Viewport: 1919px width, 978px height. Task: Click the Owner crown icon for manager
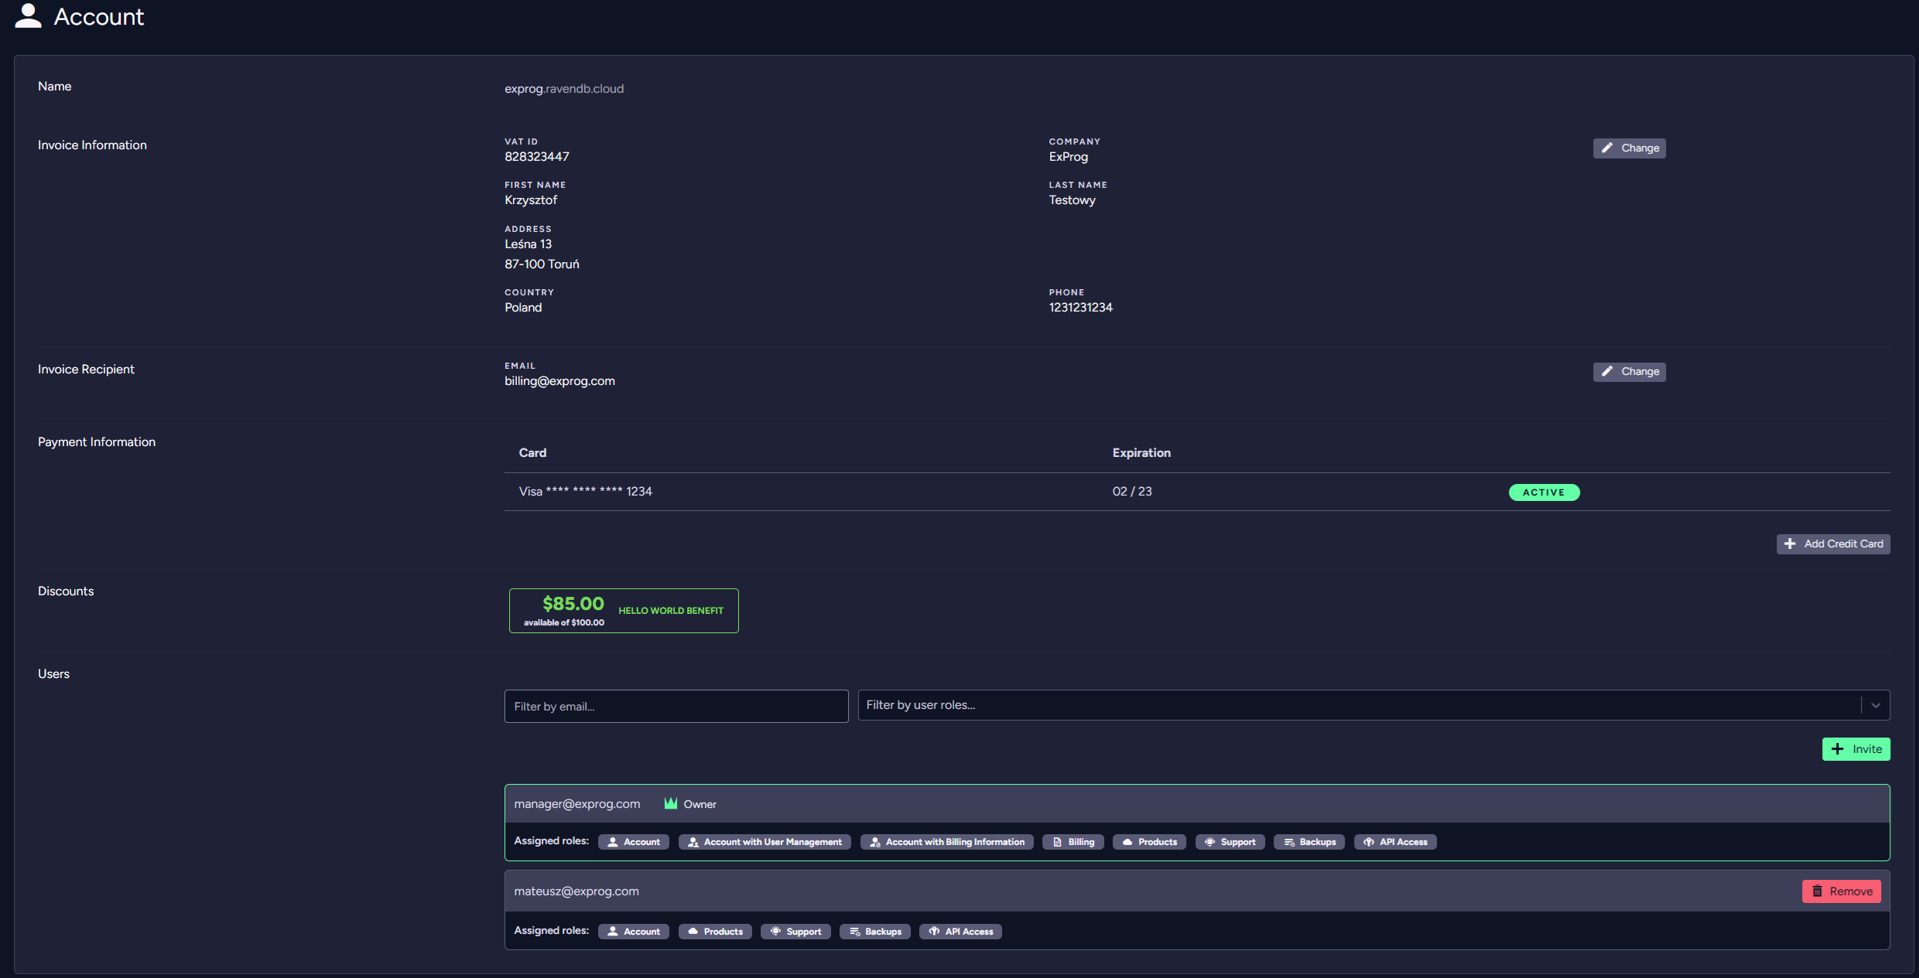[670, 803]
